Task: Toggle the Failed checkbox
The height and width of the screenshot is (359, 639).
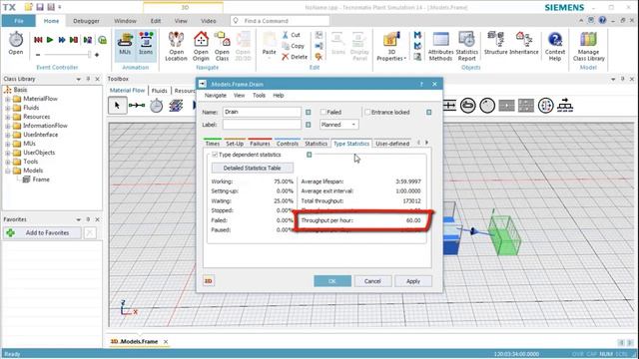Action: [323, 112]
